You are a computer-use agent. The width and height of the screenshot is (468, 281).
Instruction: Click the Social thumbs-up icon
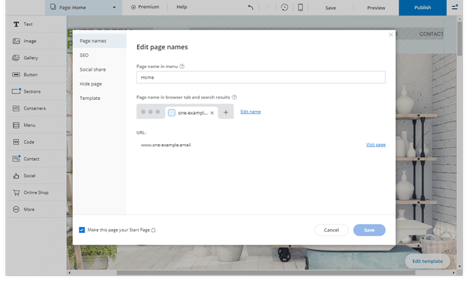tap(16, 176)
